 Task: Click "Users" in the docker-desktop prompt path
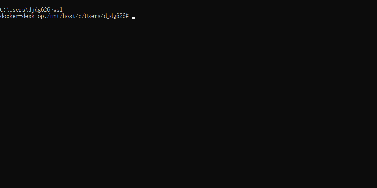pyautogui.click(x=93, y=16)
